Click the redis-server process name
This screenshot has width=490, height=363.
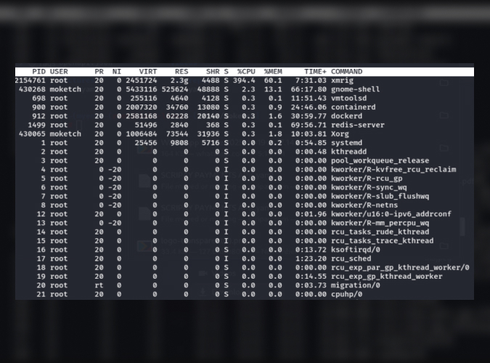357,125
